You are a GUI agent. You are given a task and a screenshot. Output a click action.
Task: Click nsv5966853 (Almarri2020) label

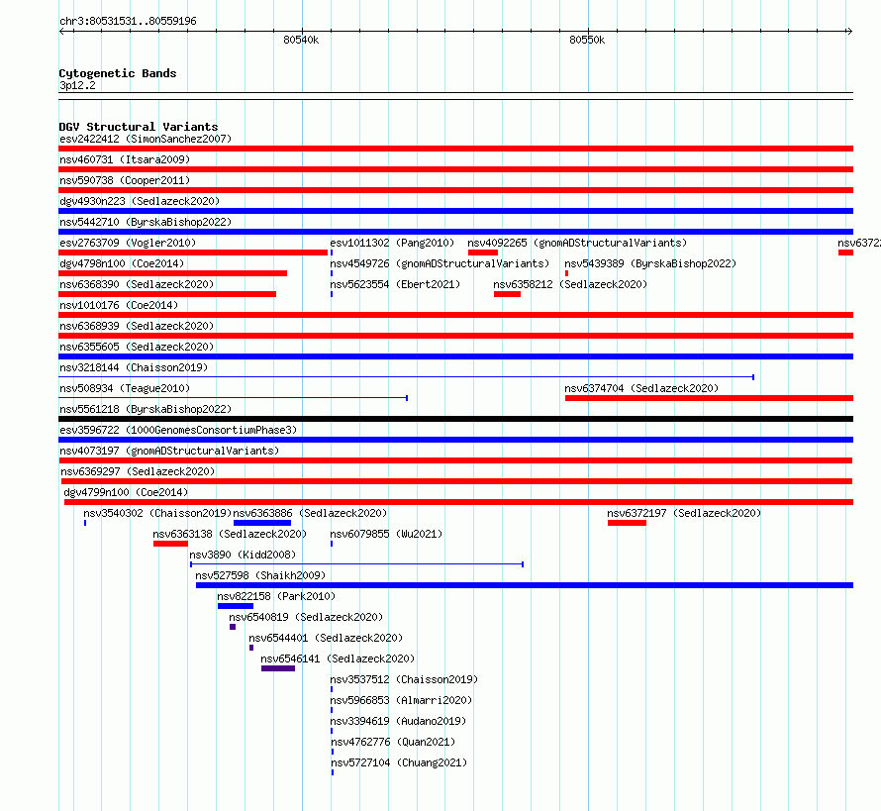pyautogui.click(x=401, y=700)
